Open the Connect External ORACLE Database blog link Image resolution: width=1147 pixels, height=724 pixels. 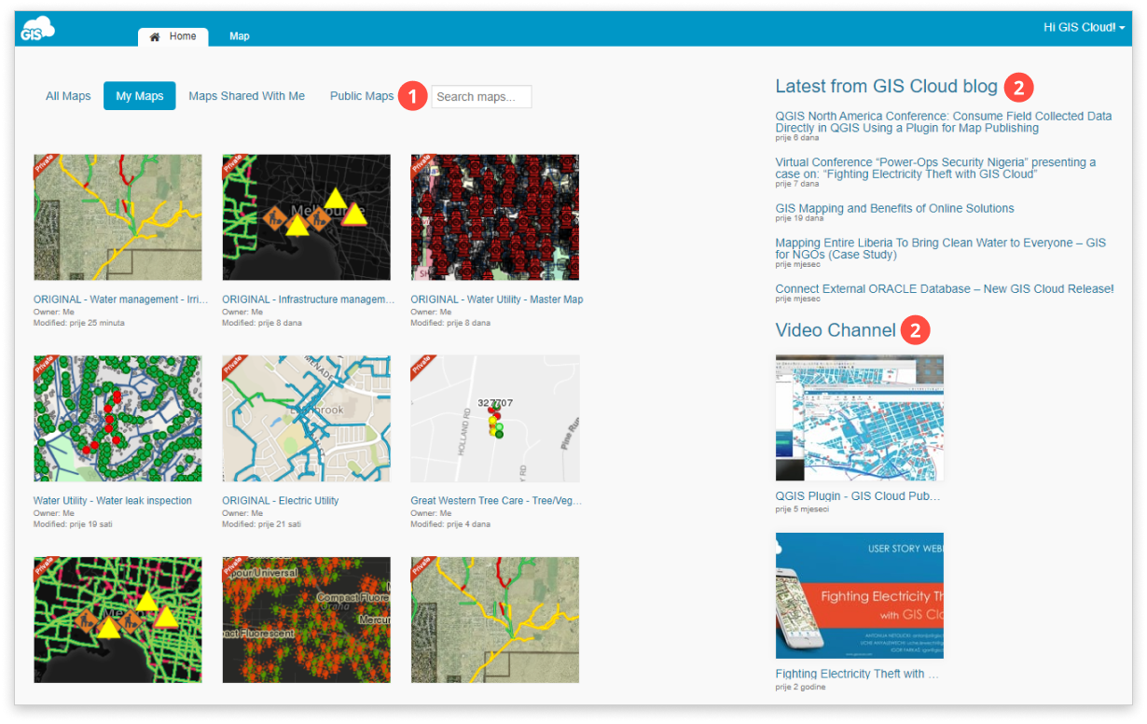point(944,288)
